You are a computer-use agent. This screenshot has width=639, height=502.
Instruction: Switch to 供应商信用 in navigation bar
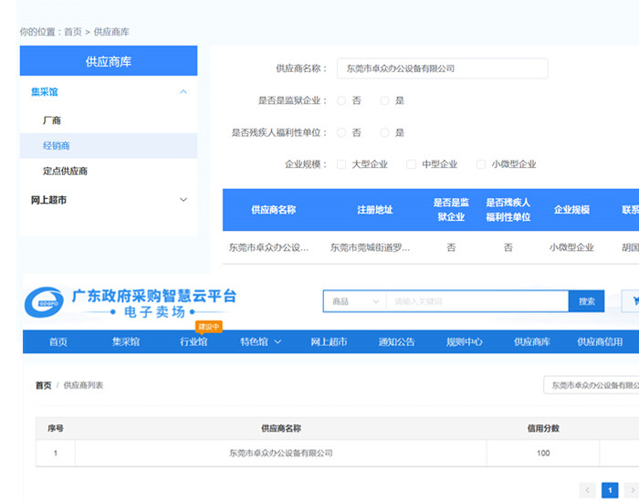coord(600,342)
